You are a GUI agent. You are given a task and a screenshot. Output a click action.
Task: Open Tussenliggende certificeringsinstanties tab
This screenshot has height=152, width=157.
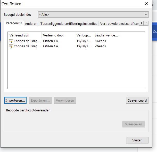click(x=69, y=24)
